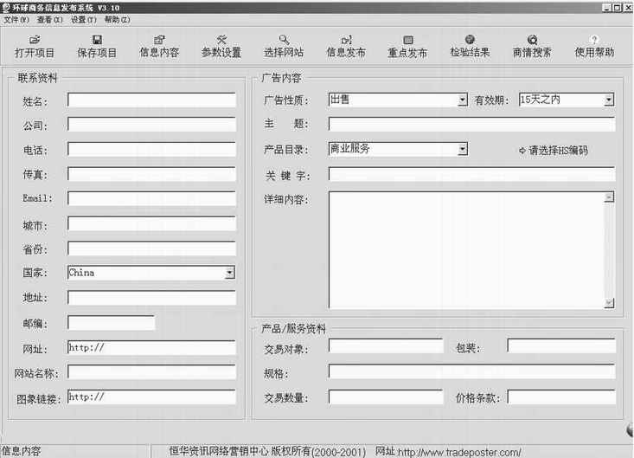Click the 详细内容 scrollbar up arrow
This screenshot has height=458, width=634.
pyautogui.click(x=609, y=197)
